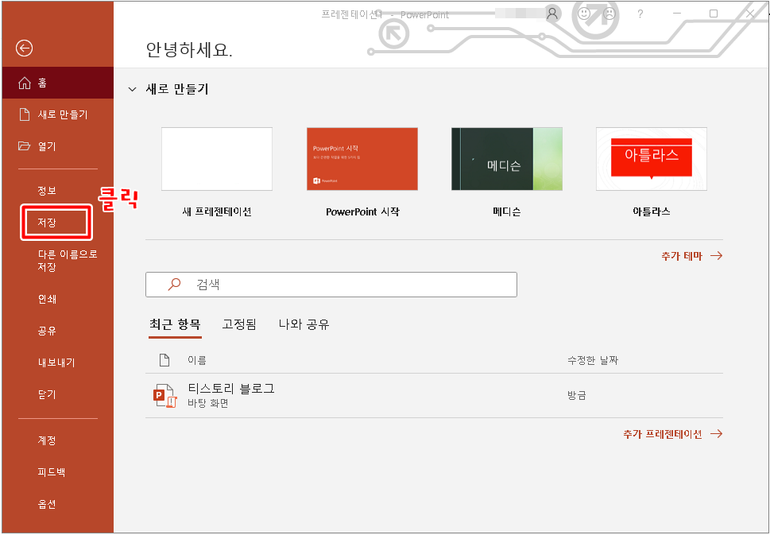Click the 수정한 날짜 column header
Viewport: 770px width, 535px height.
[x=593, y=360]
